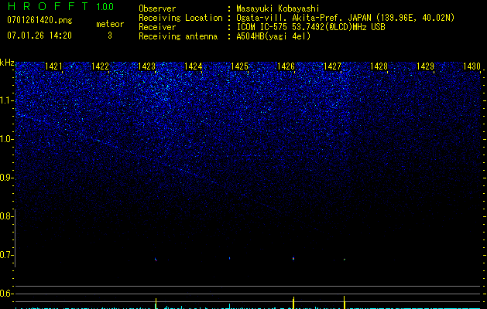Click yellow signal spike below 1423

tap(156, 303)
